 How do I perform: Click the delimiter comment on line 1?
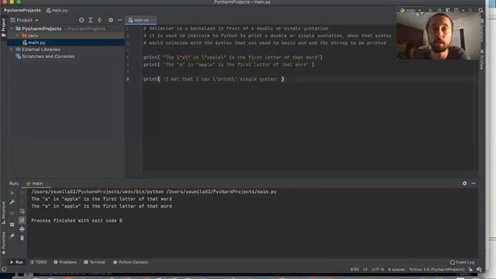pos(236,29)
